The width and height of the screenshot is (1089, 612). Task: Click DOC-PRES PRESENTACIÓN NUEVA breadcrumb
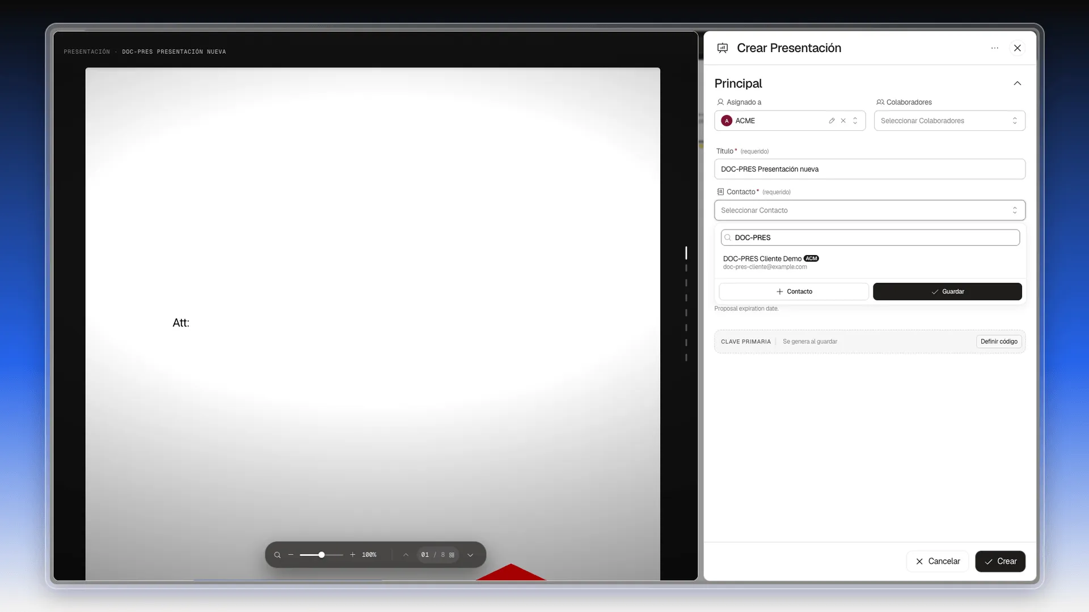(174, 52)
